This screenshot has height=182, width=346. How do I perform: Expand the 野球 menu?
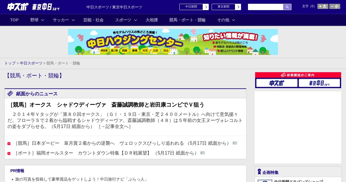pos(37,20)
